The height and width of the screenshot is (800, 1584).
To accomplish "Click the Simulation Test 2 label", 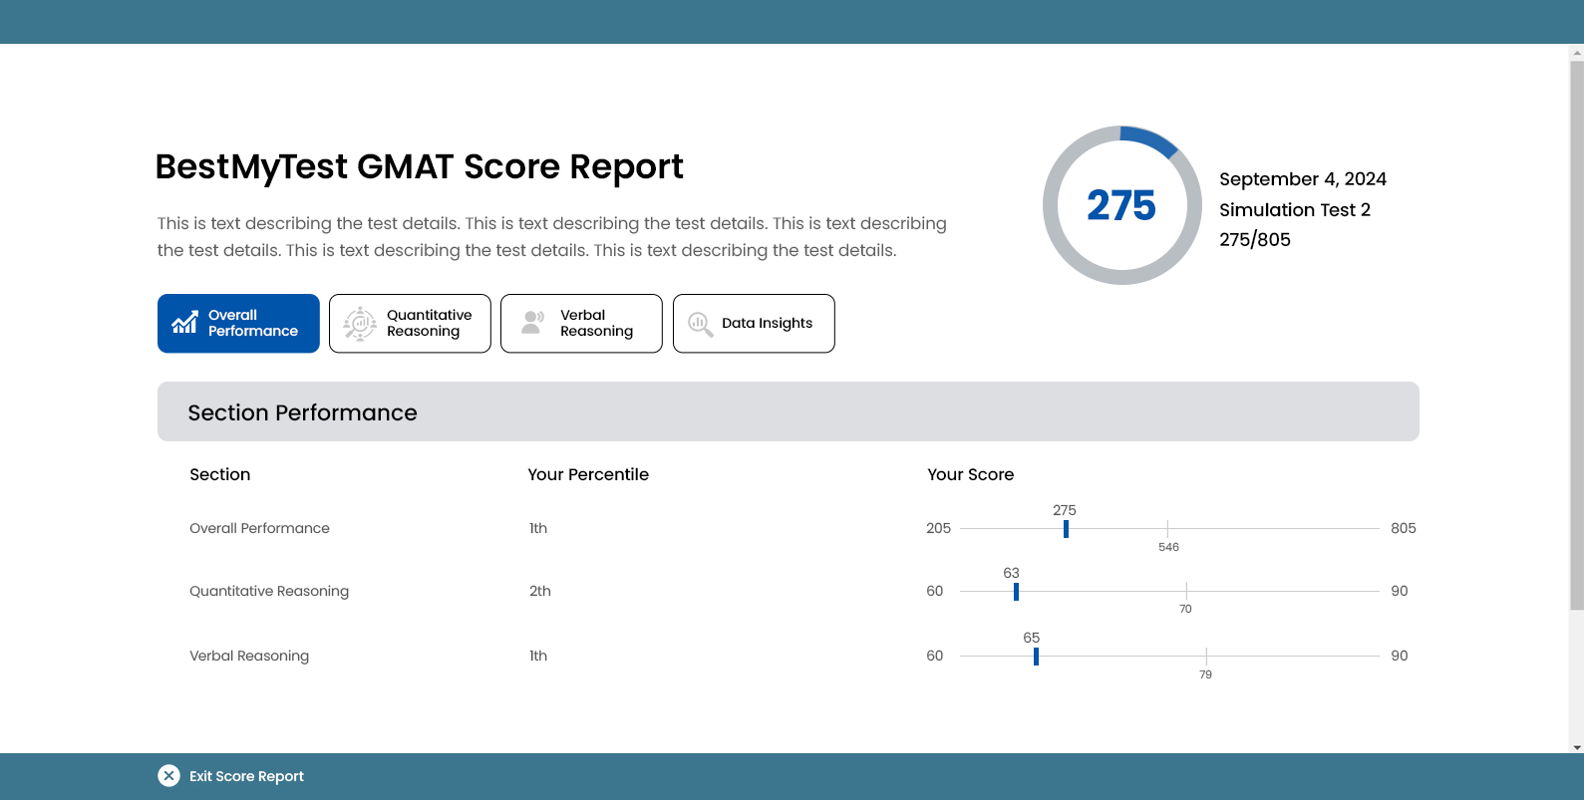I will [1295, 209].
